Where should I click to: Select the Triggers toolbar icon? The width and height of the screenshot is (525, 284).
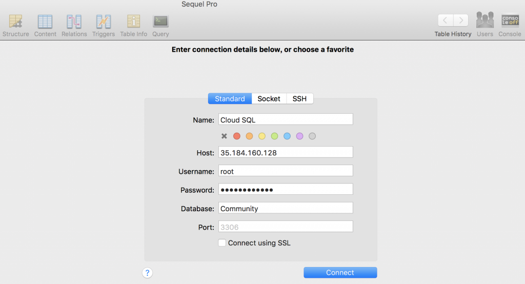104,22
